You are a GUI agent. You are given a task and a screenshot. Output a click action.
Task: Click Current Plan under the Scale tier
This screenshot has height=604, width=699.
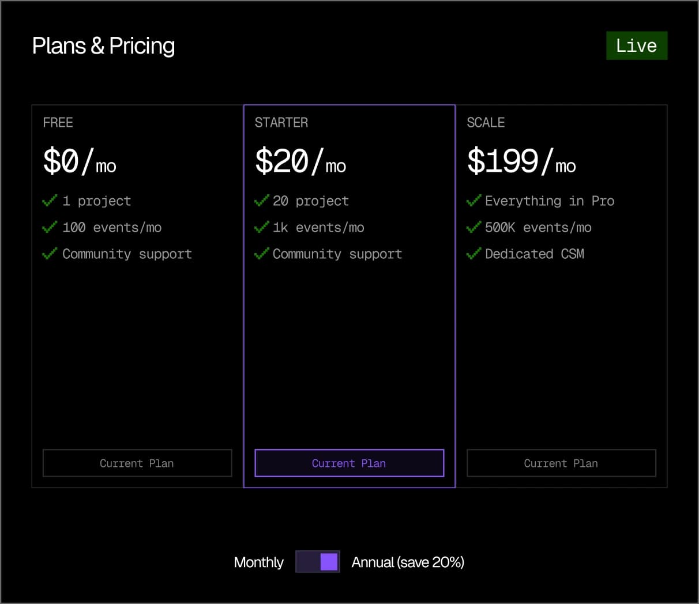click(x=561, y=463)
